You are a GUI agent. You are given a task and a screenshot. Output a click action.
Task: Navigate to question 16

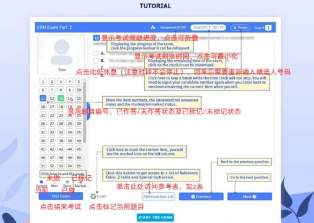(x=43, y=107)
